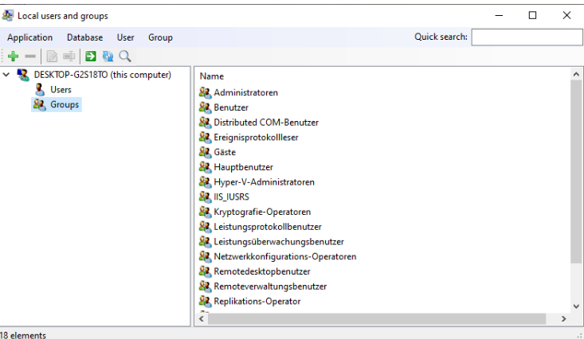Click the Remotedesktopbenutzer group icon
The width and height of the screenshot is (584, 339).
coord(205,271)
